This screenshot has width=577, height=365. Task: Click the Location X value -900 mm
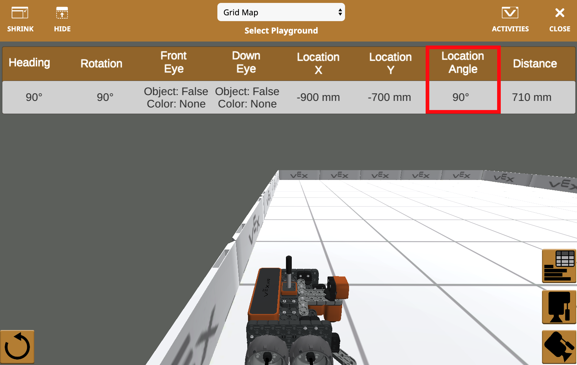[318, 97]
